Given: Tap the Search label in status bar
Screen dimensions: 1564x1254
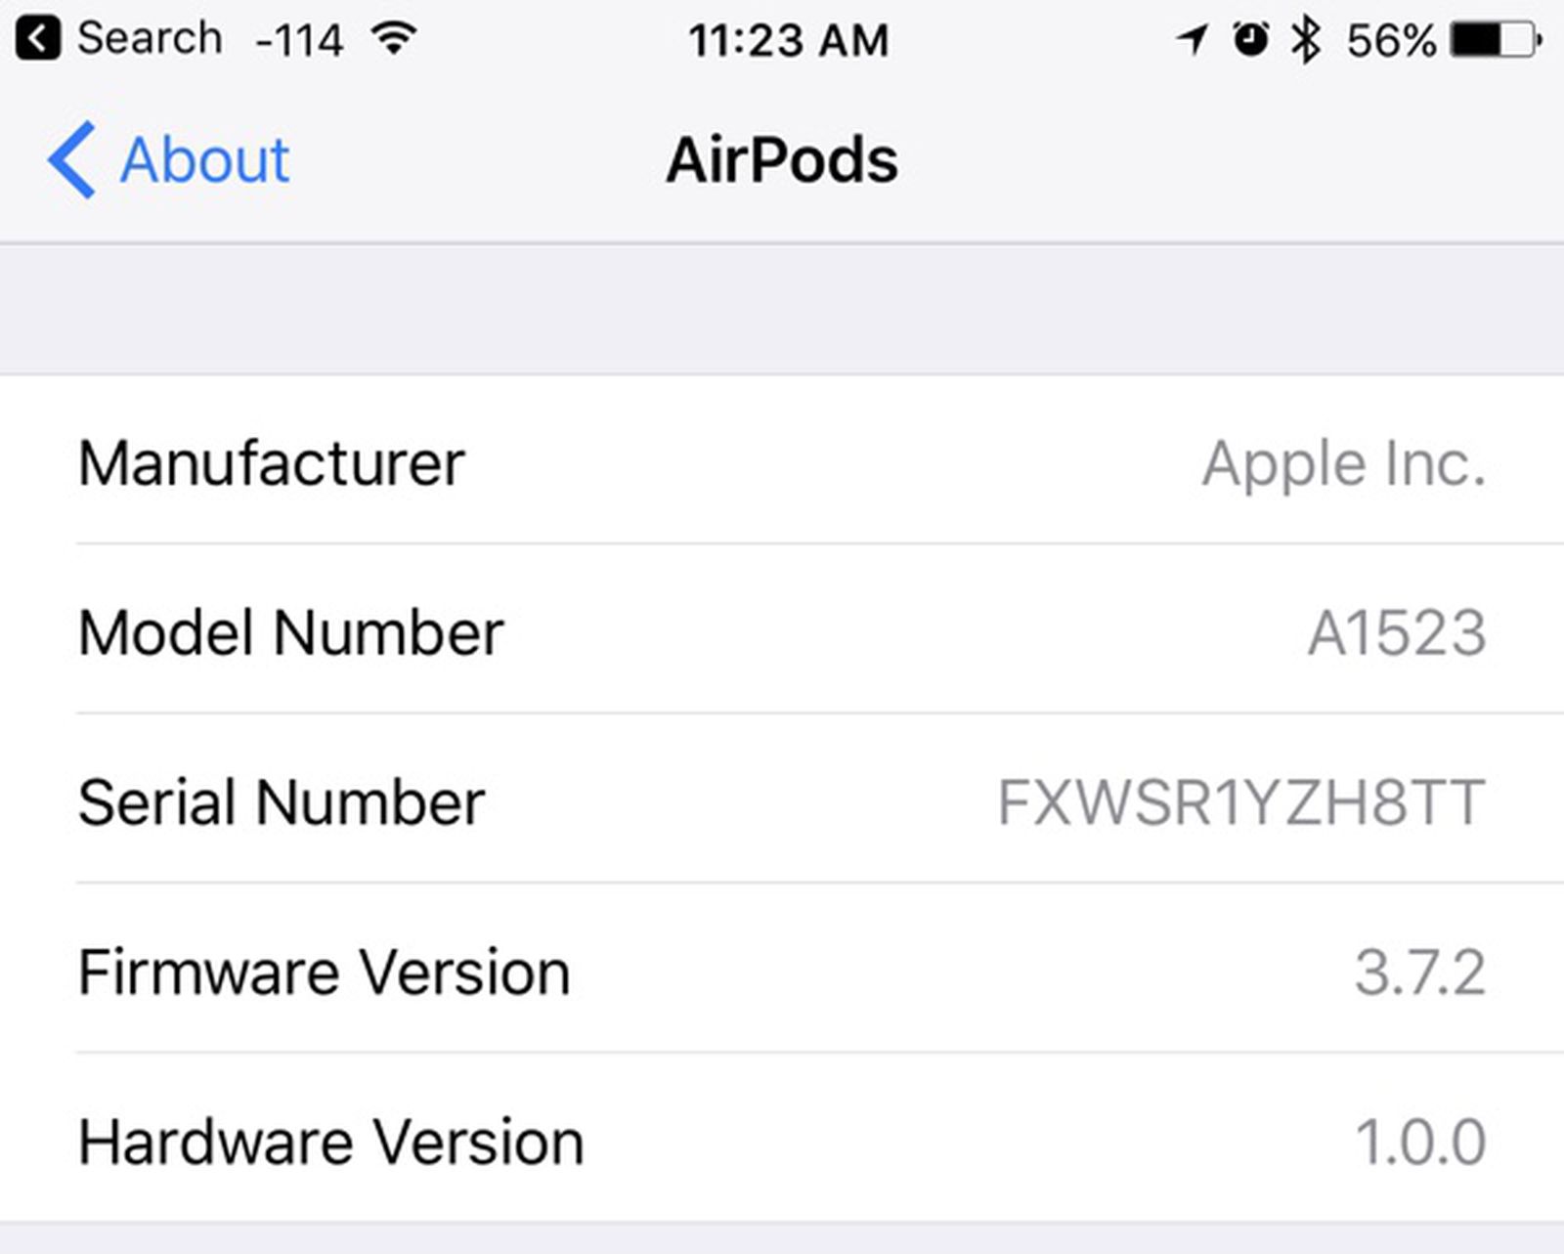Looking at the screenshot, I should [150, 39].
